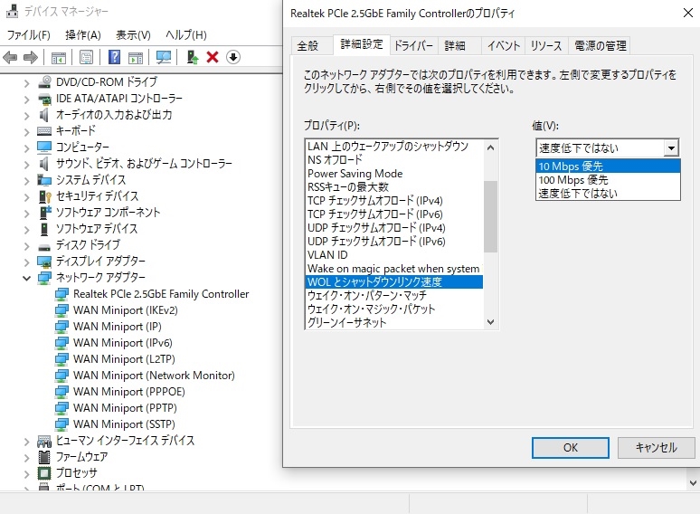Click the プロセッサ chip icon

(44, 472)
